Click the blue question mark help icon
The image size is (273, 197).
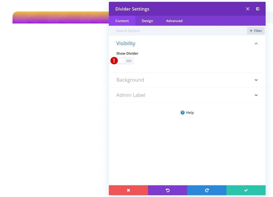(182, 113)
